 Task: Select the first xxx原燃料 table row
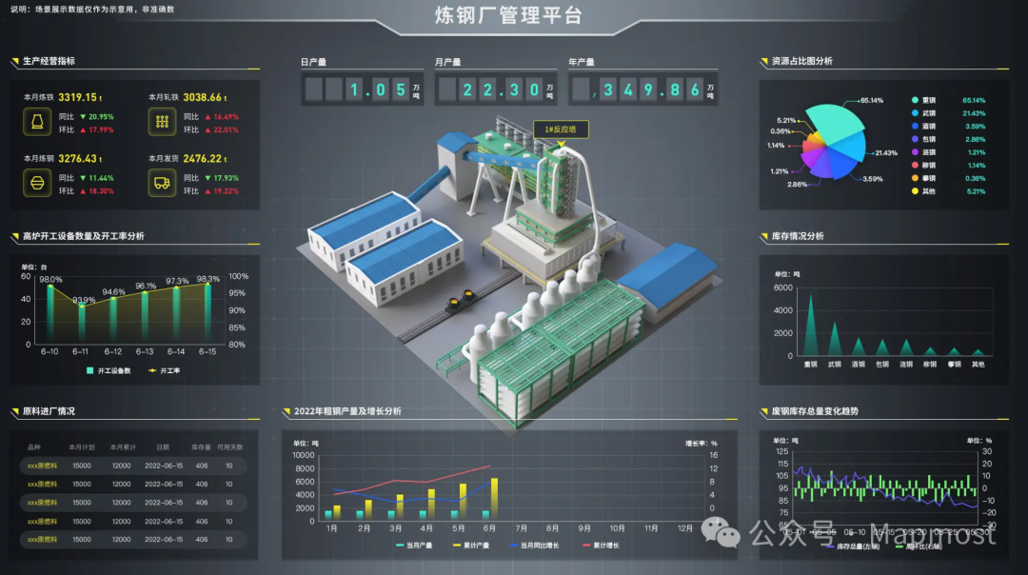pos(134,466)
